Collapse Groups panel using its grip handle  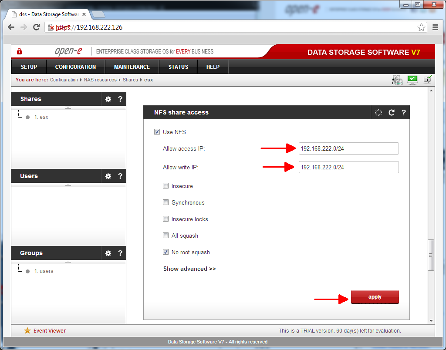[68, 262]
